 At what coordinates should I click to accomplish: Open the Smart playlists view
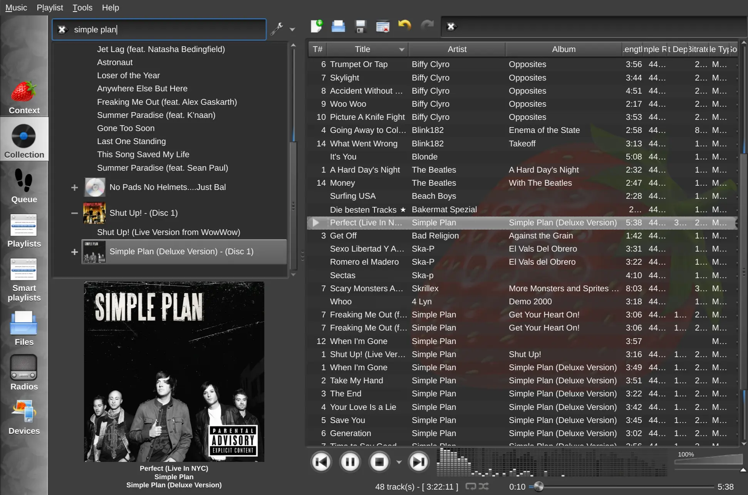tap(24, 279)
